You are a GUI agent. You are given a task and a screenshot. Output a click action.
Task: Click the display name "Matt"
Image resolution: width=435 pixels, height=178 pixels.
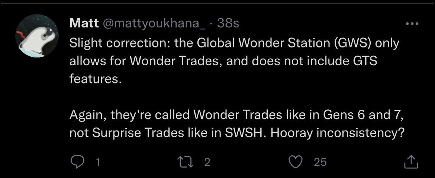click(84, 23)
